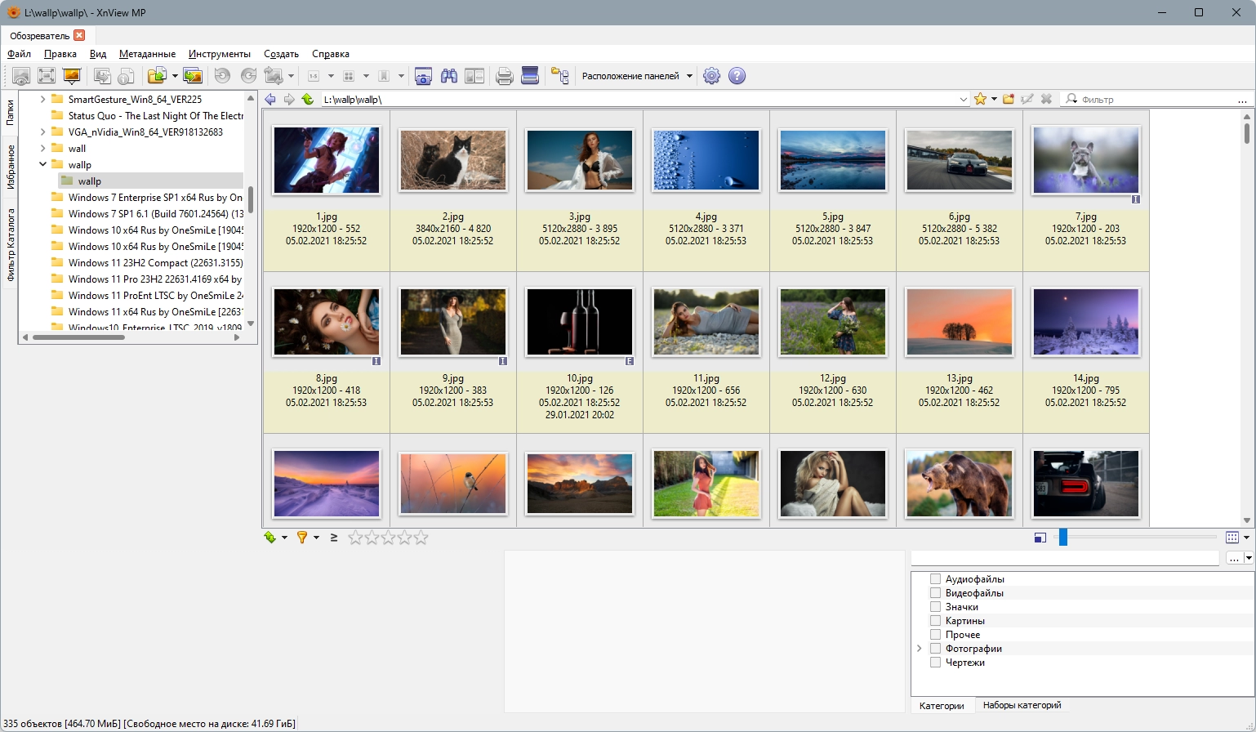Click the printer icon in the toolbar
The width and height of the screenshot is (1256, 732).
coord(505,76)
